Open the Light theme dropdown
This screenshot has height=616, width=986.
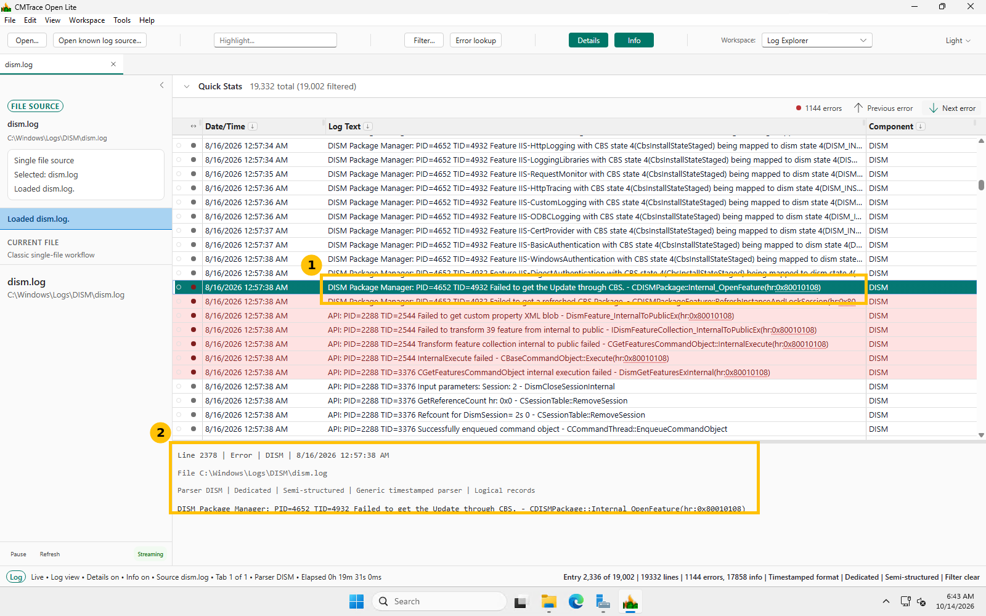[958, 41]
